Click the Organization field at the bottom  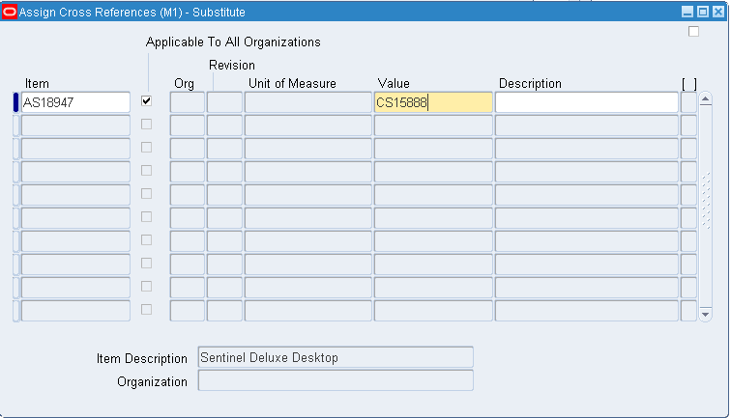pos(335,380)
